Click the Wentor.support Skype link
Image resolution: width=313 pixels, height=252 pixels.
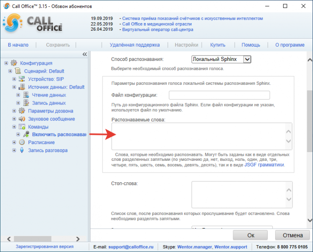231,247
